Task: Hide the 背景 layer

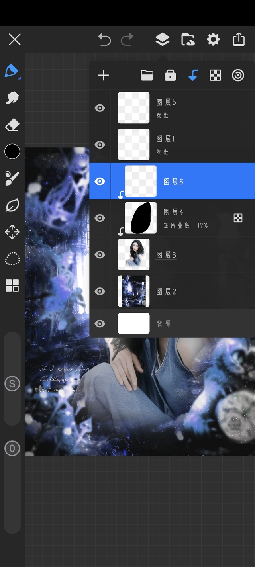Action: (100, 323)
